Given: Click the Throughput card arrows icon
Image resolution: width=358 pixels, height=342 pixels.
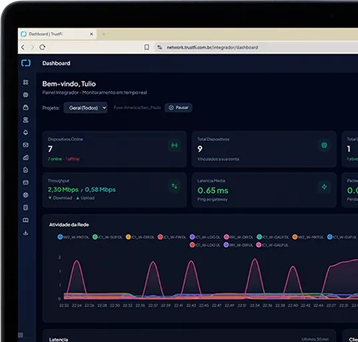Looking at the screenshot, I should click(x=175, y=186).
